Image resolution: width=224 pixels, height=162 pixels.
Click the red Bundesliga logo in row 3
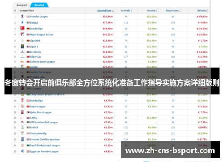[22, 28]
